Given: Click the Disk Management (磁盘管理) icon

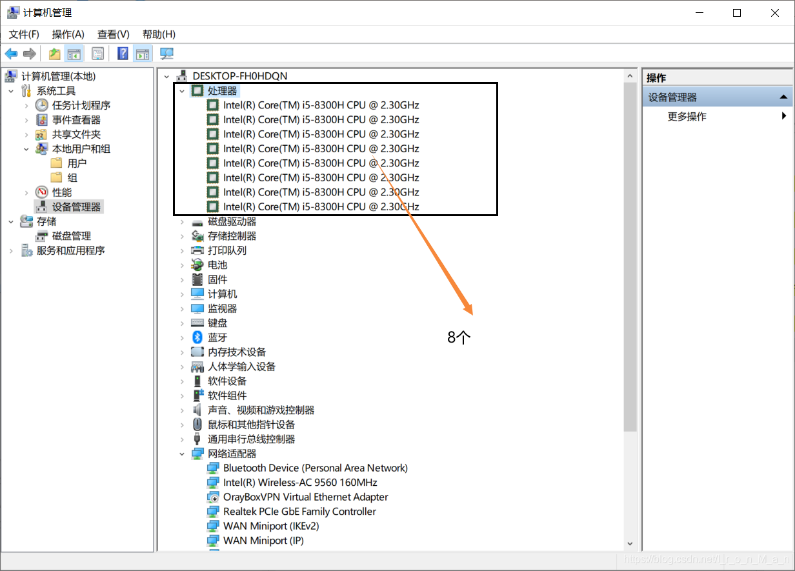Looking at the screenshot, I should 41,236.
